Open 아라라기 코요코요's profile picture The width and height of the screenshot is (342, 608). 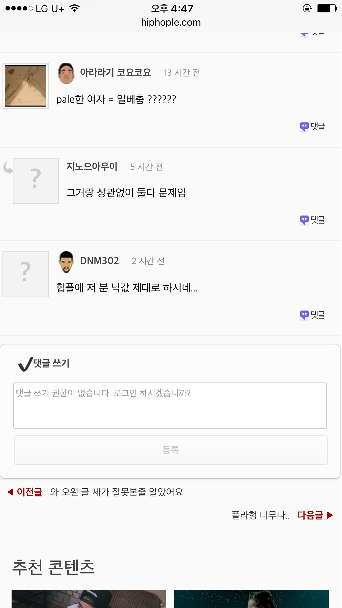(x=26, y=86)
